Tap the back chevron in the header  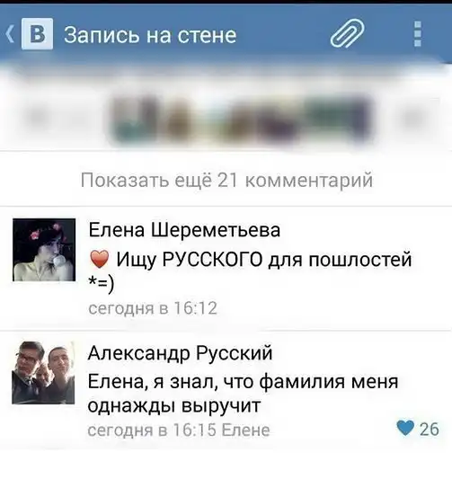(10, 34)
